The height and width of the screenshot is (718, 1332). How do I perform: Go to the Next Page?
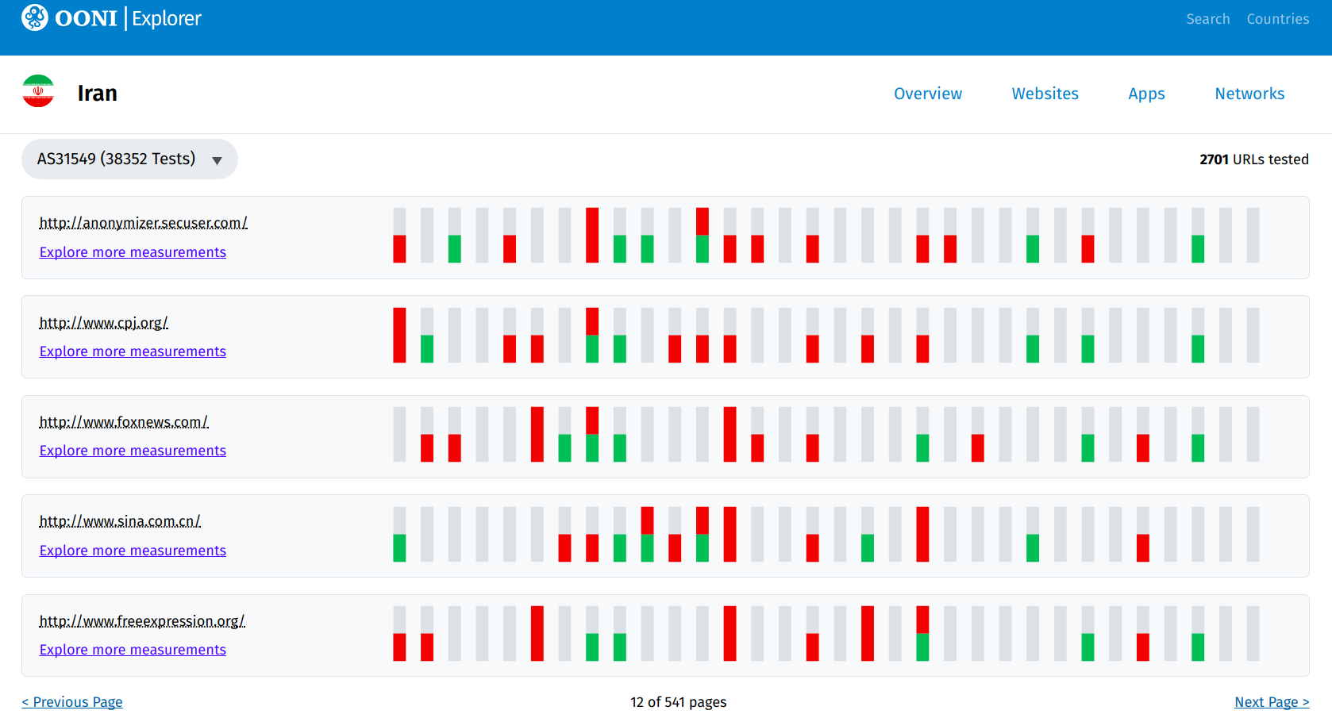point(1272,701)
